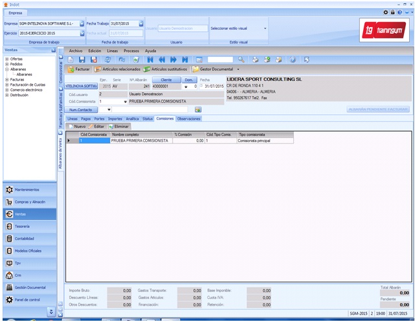Image resolution: width=415 pixels, height=322 pixels.
Task: Click the save disk icon in toolbar
Action: (x=83, y=59)
